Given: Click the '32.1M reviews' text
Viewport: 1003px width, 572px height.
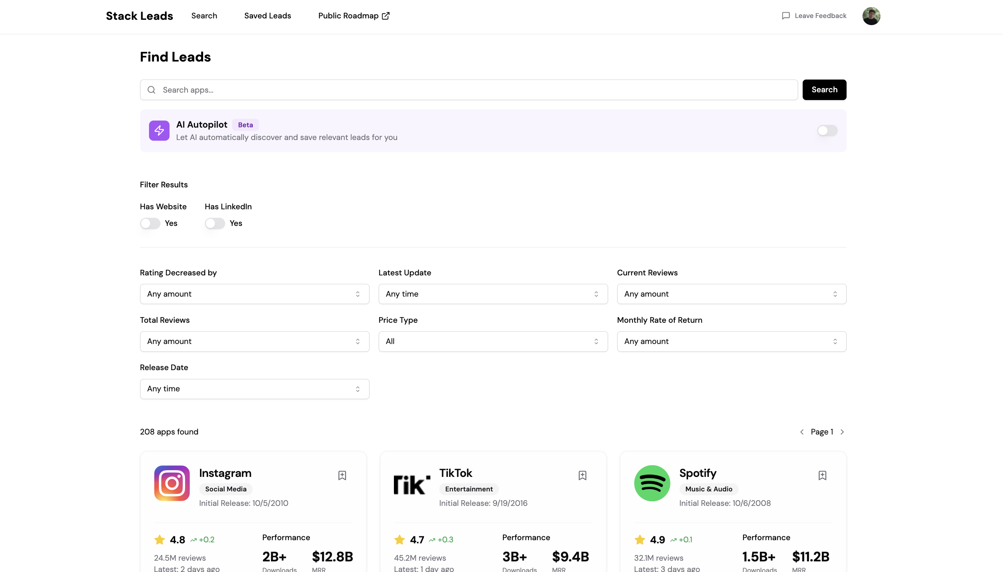Looking at the screenshot, I should tap(659, 558).
